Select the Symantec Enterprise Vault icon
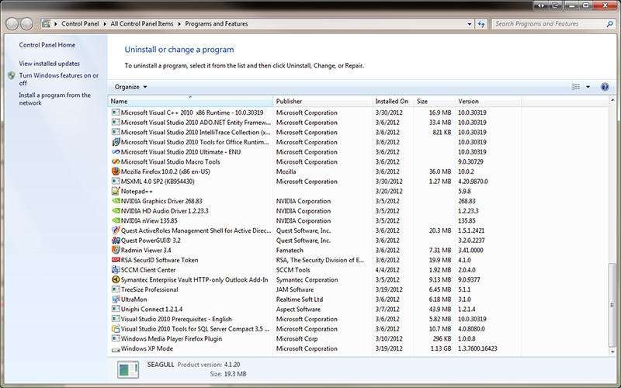This screenshot has height=388, width=621. tap(116, 279)
